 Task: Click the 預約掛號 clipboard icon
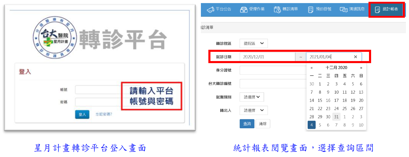coord(311,9)
